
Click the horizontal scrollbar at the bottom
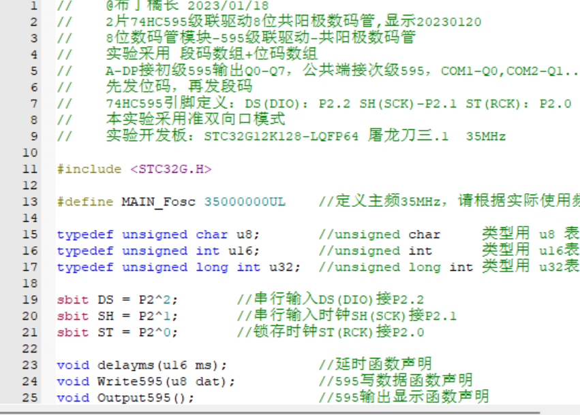(x=270, y=412)
